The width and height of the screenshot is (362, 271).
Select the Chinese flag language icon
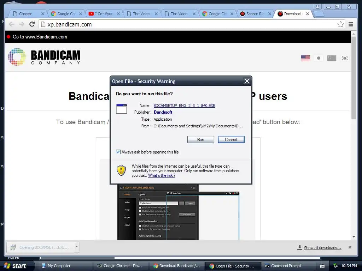coord(332,58)
